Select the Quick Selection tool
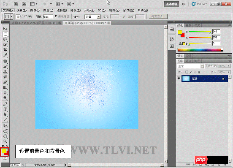 5,44
